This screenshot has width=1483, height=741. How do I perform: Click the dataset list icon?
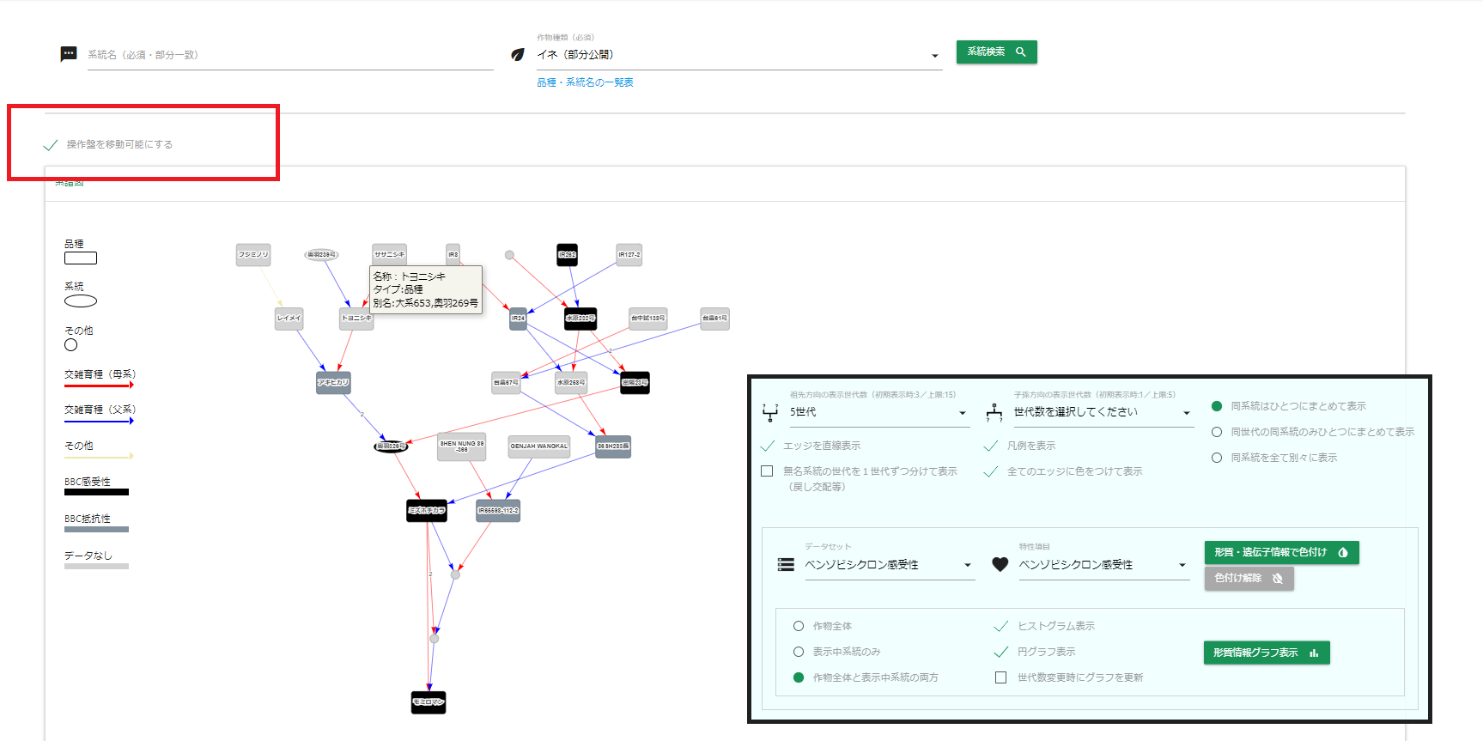(786, 565)
